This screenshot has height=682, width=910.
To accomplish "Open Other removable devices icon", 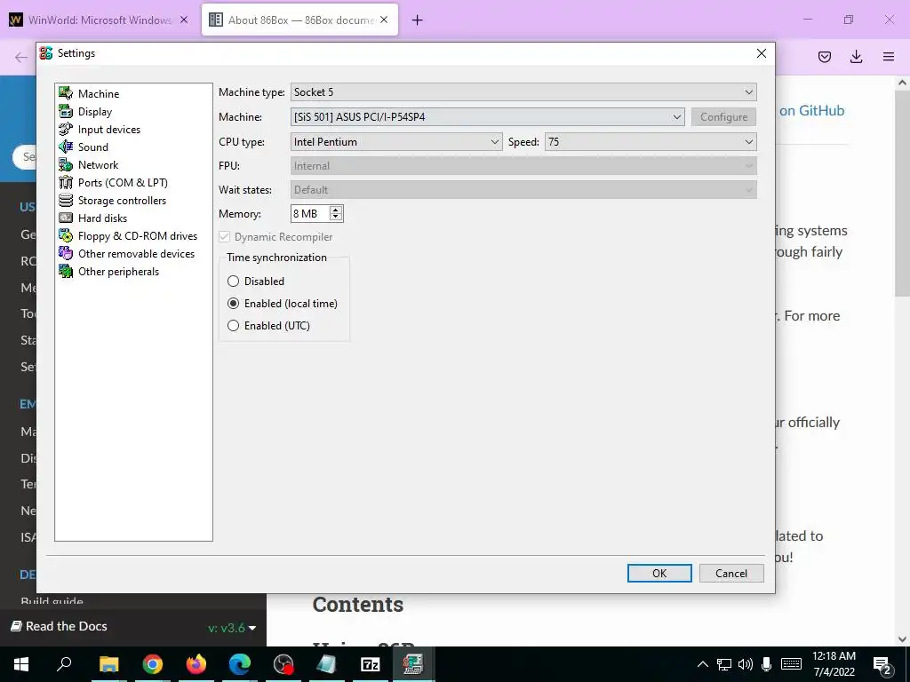I will (x=66, y=253).
